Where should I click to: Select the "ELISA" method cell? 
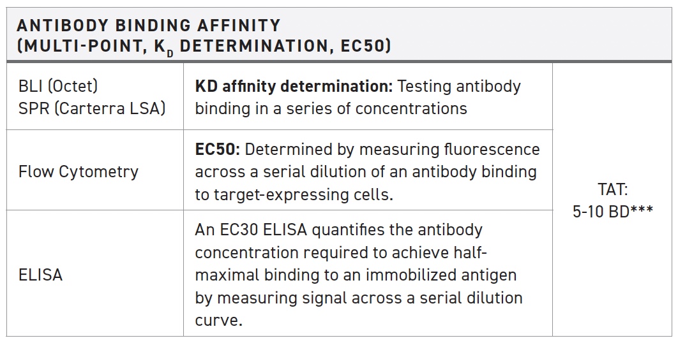pos(41,275)
